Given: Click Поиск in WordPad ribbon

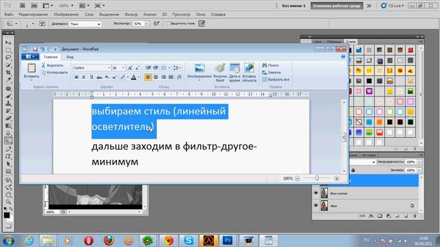Looking at the screenshot, I should tap(270, 65).
